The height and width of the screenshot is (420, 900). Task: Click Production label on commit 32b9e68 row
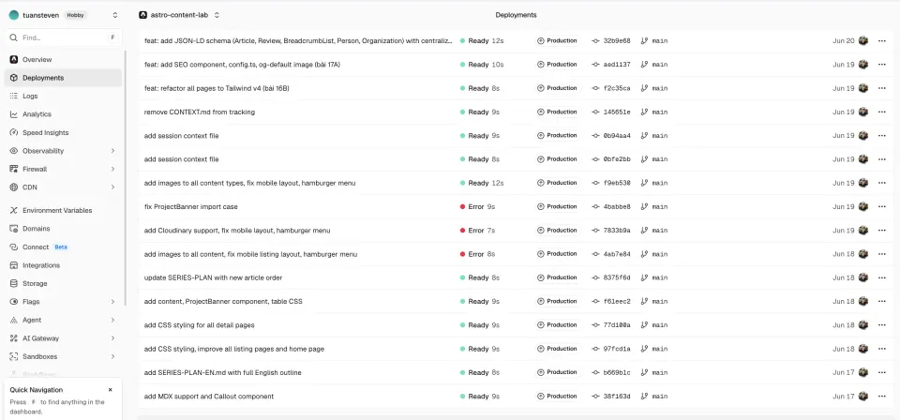click(557, 40)
